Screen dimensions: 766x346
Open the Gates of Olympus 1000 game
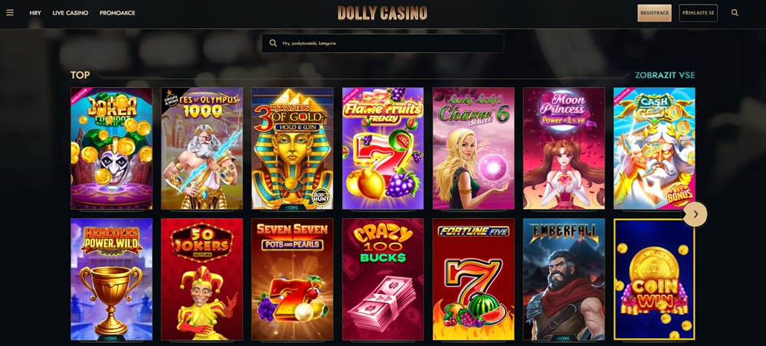pyautogui.click(x=201, y=149)
